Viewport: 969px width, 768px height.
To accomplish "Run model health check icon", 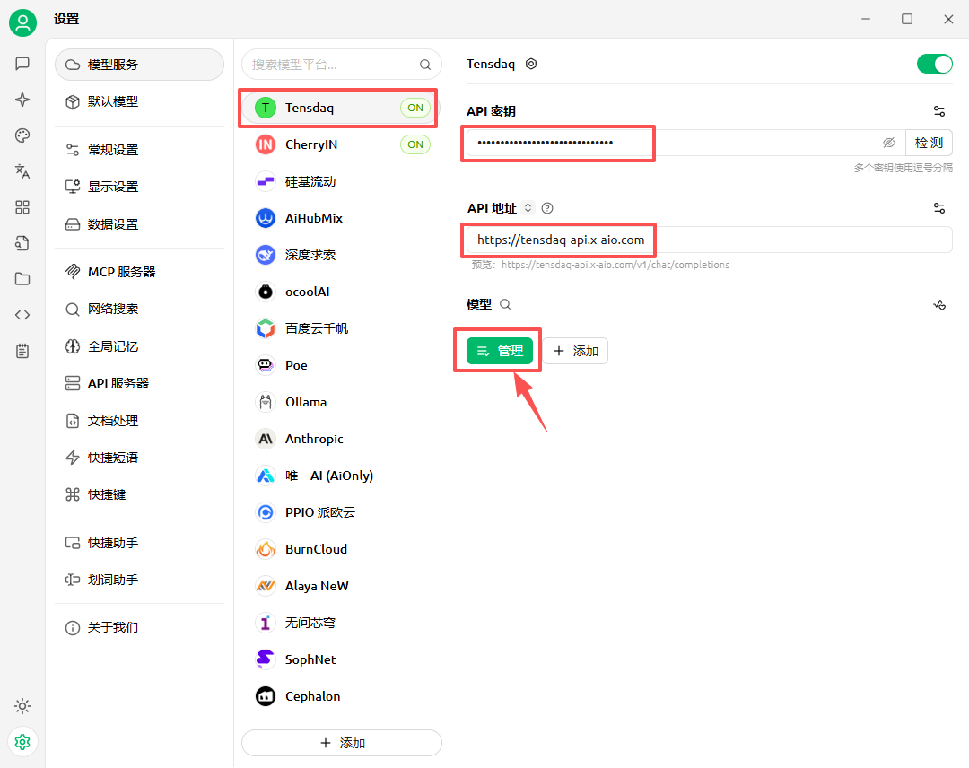I will (939, 305).
